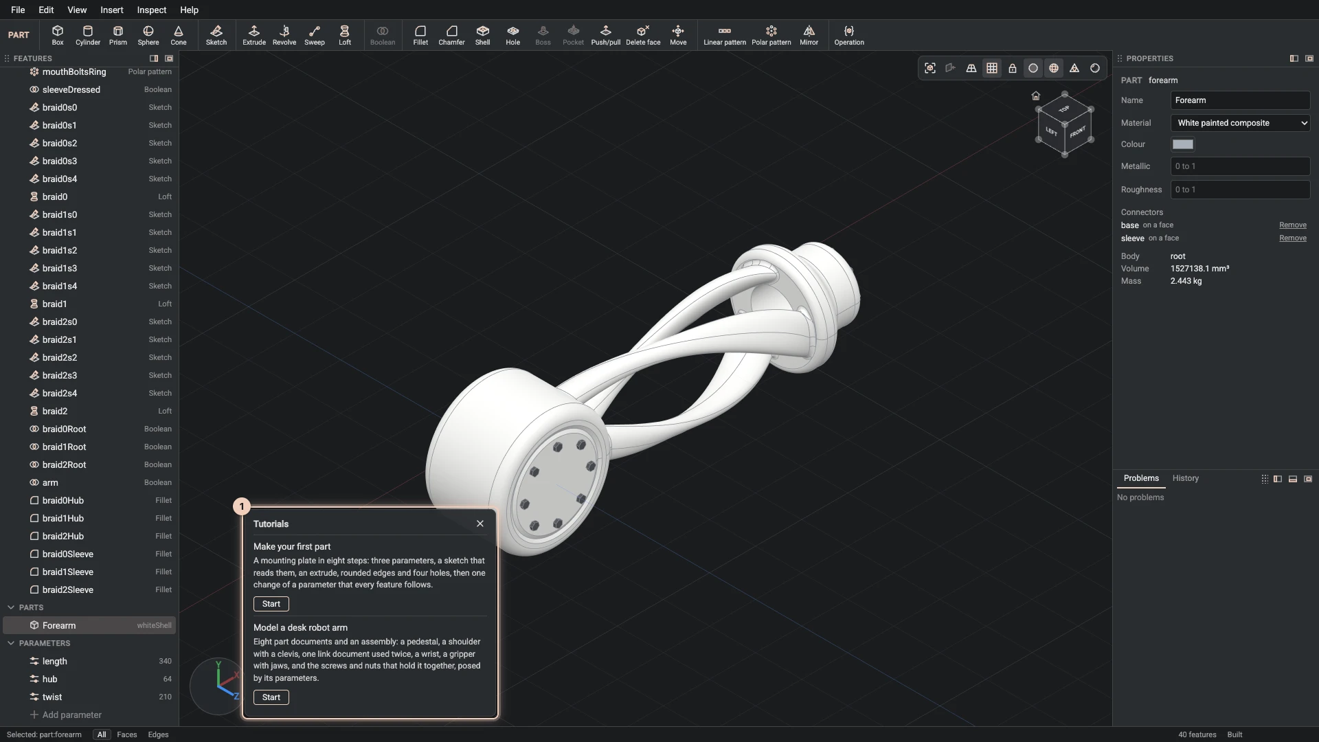Use the Shell tool
Screen dimensions: 1319x742
coord(482,35)
